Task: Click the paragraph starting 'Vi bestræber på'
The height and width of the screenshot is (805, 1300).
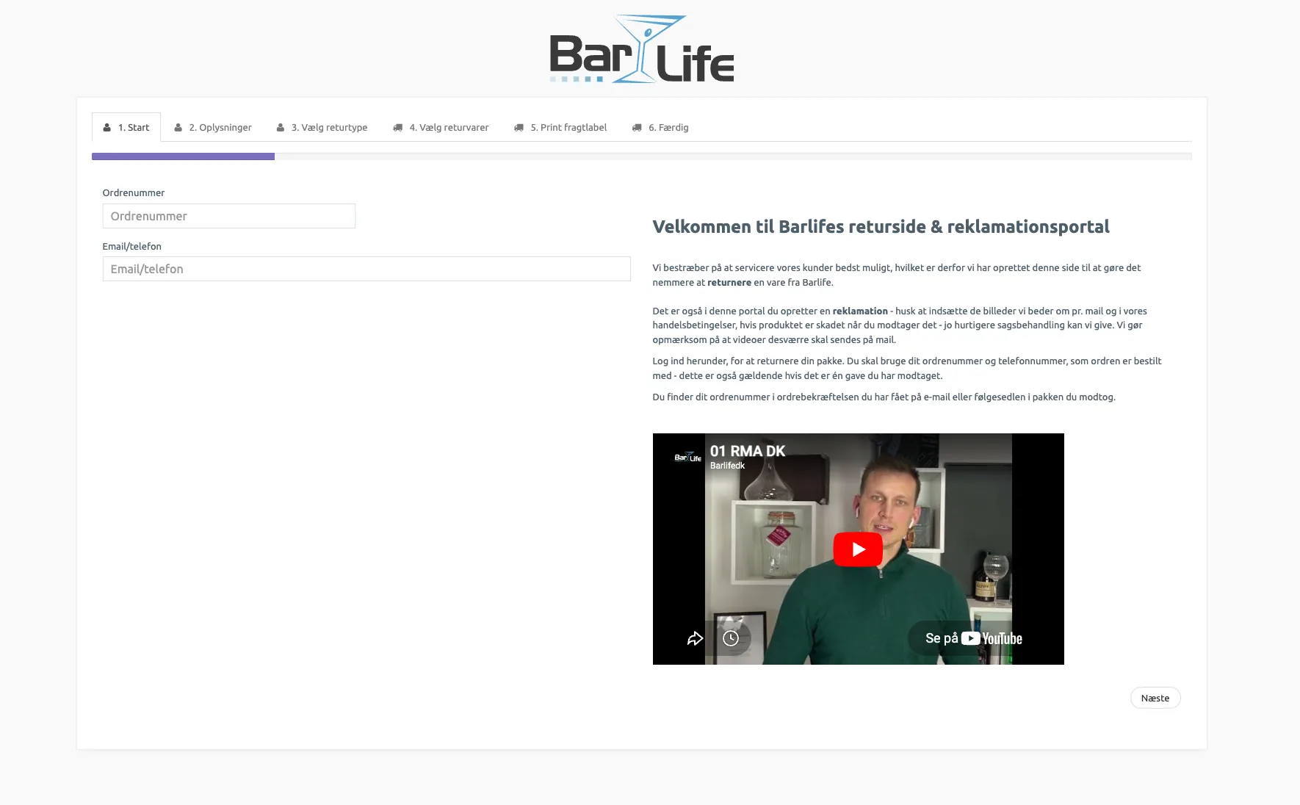Action: (x=897, y=275)
